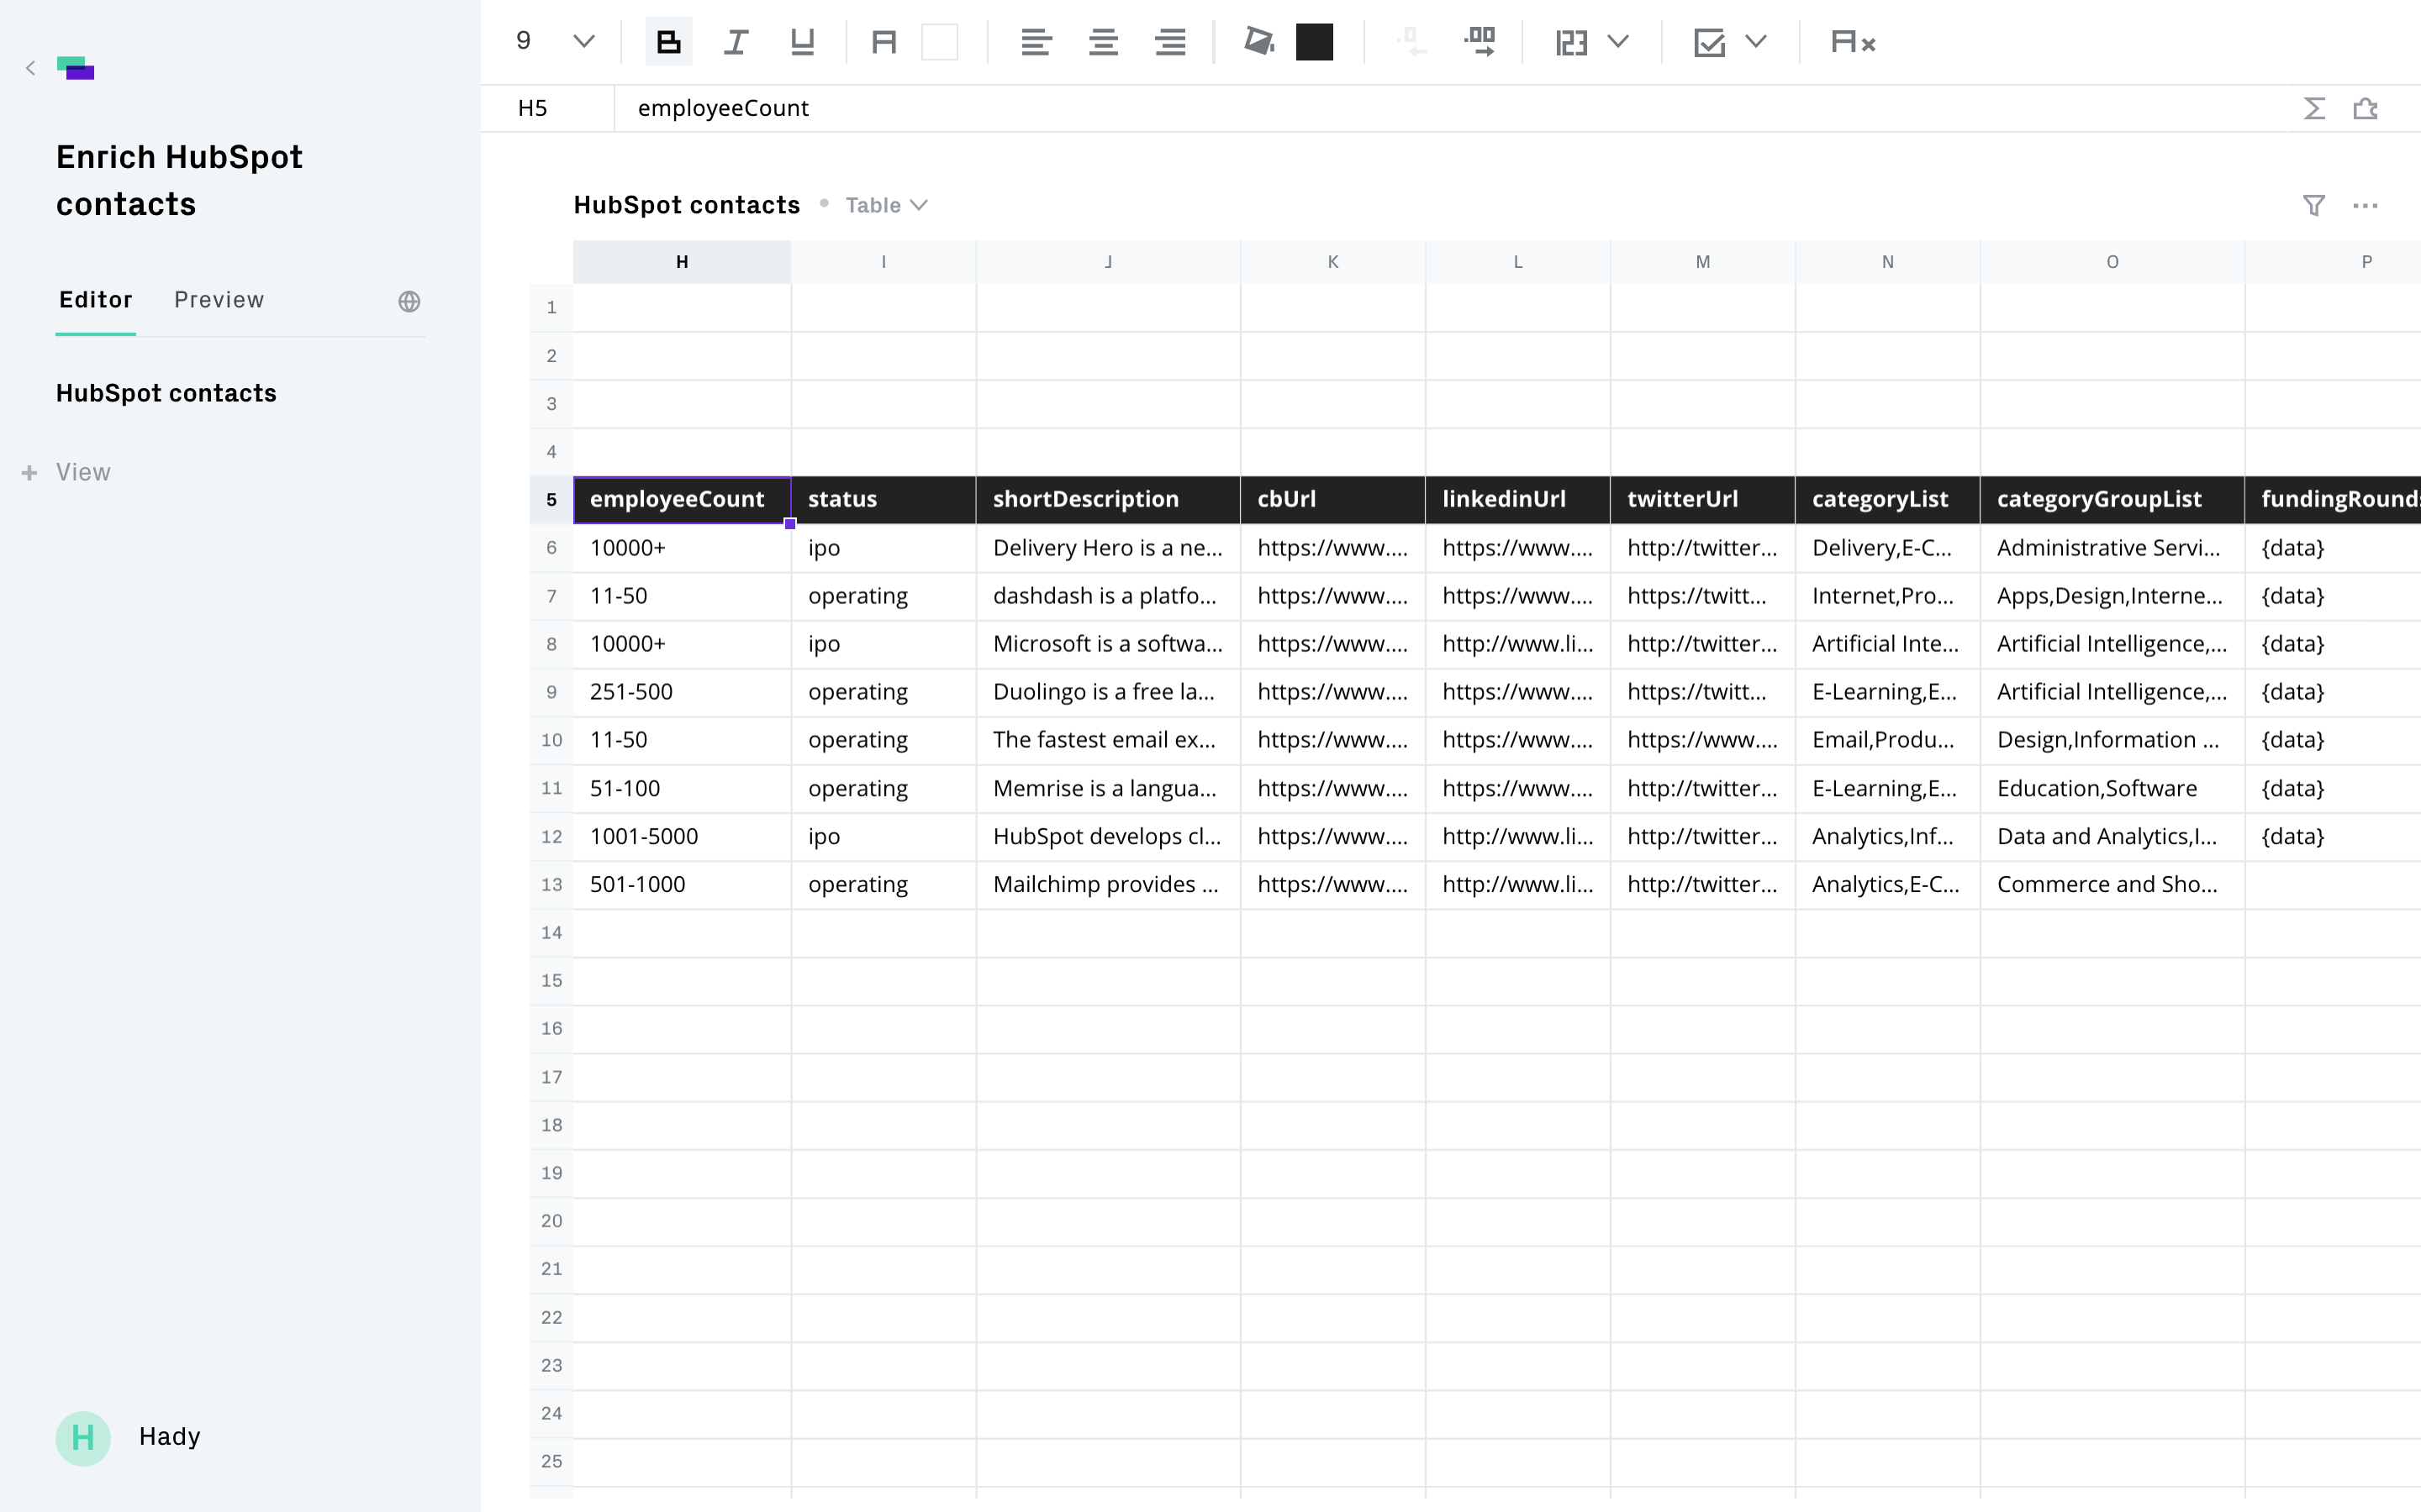The height and width of the screenshot is (1512, 2421).
Task: Clear formatting with the Ax icon
Action: [x=1853, y=42]
